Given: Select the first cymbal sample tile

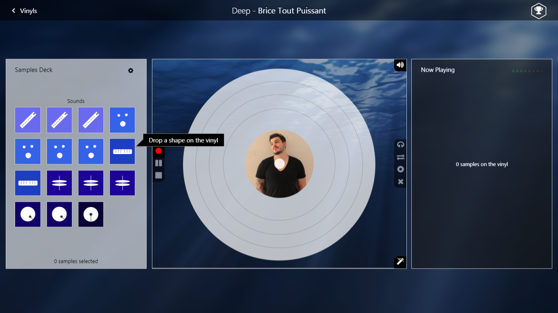Looking at the screenshot, I should click(x=59, y=183).
